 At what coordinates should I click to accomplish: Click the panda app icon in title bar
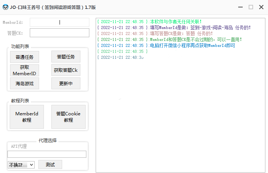(x=6, y=7)
